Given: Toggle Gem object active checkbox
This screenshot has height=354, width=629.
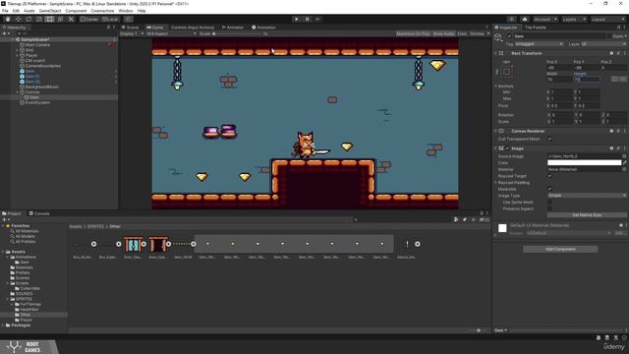Looking at the screenshot, I should tap(509, 36).
